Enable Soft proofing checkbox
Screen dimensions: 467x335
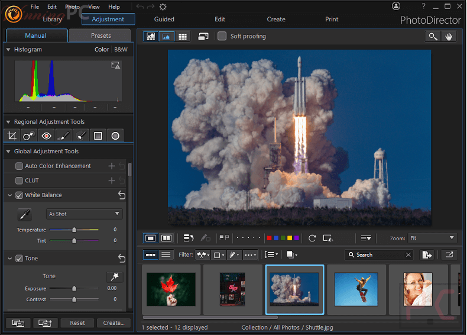click(x=222, y=36)
